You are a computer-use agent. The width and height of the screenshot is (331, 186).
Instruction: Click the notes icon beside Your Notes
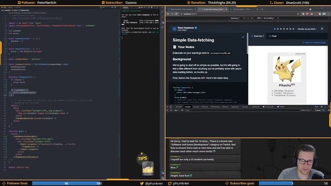(x=175, y=47)
